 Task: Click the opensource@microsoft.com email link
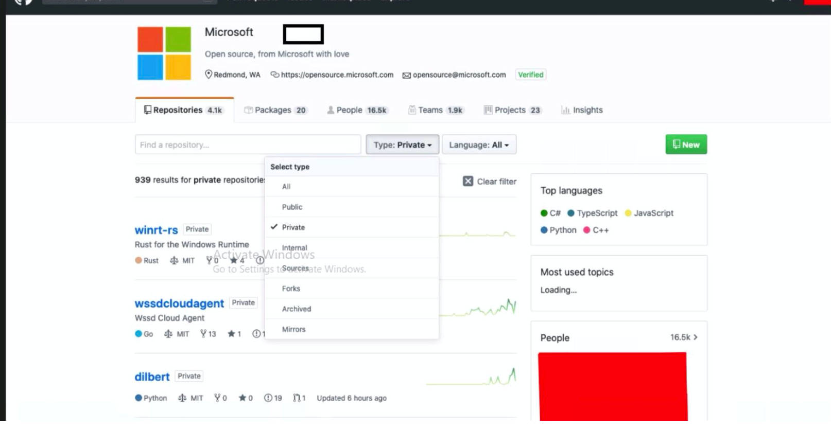click(459, 75)
